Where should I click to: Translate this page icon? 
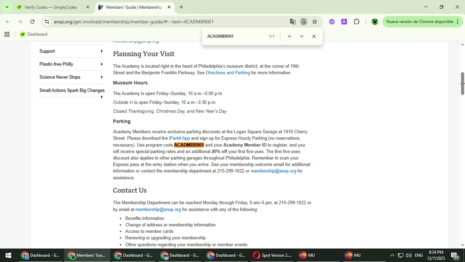293,22
